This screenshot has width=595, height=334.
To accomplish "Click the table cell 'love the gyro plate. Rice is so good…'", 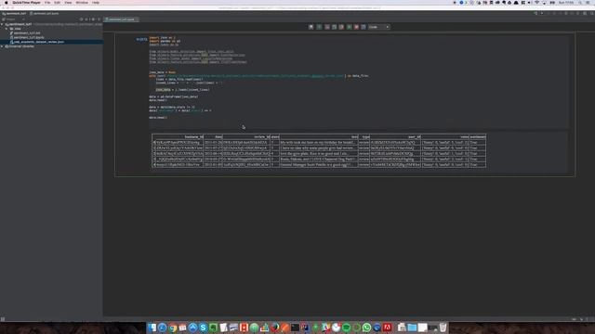I will 319,154.
